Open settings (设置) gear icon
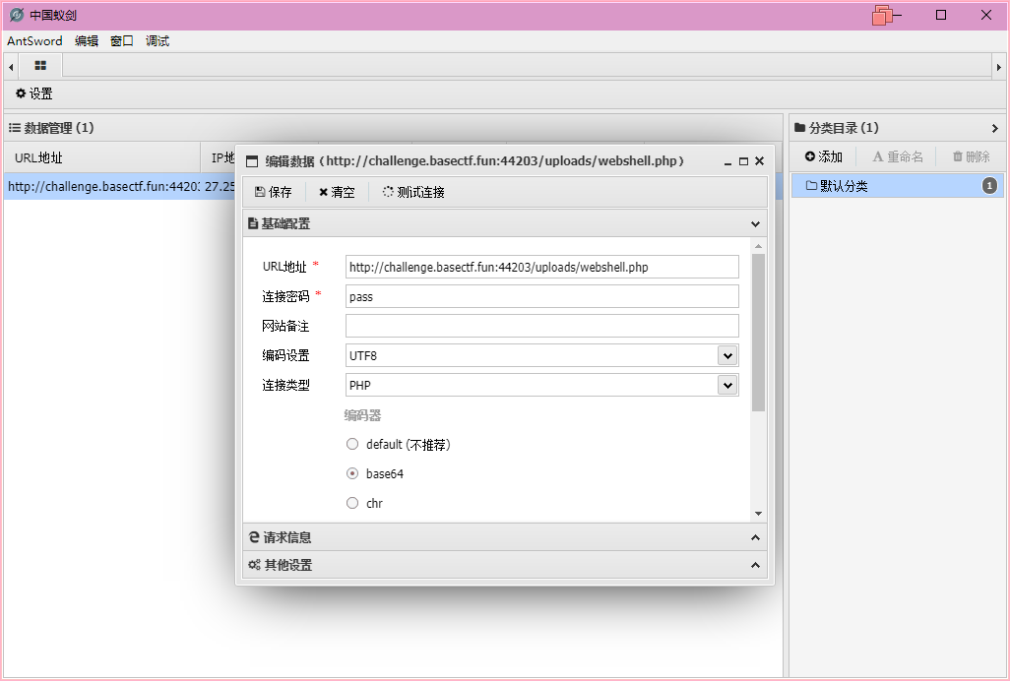Image resolution: width=1010 pixels, height=681 pixels. click(21, 93)
